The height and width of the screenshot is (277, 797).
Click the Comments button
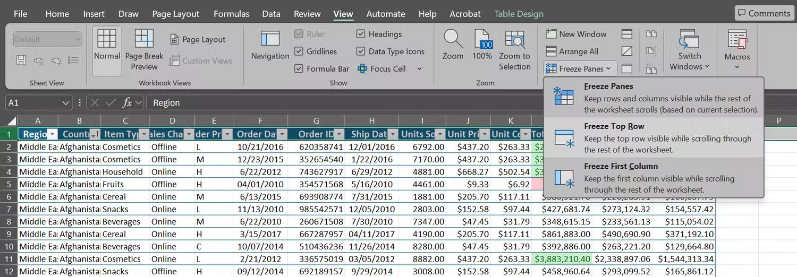(x=763, y=13)
